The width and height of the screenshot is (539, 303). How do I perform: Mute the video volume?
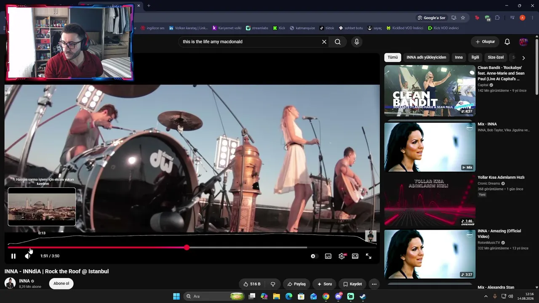pyautogui.click(x=28, y=256)
